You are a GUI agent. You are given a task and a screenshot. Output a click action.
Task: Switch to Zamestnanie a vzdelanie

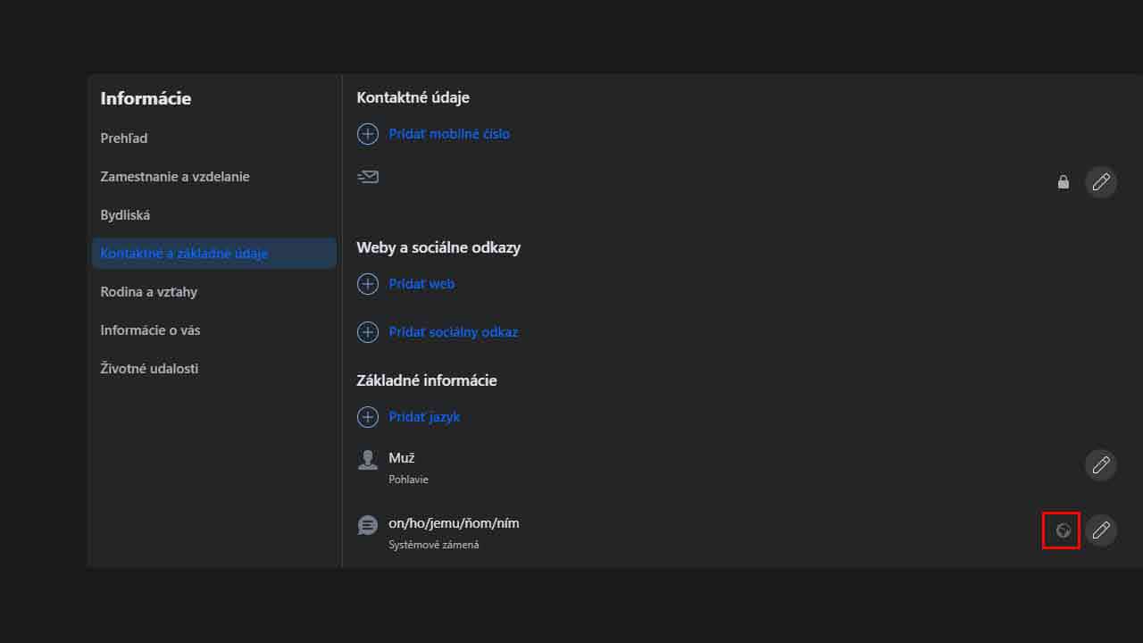click(x=175, y=177)
